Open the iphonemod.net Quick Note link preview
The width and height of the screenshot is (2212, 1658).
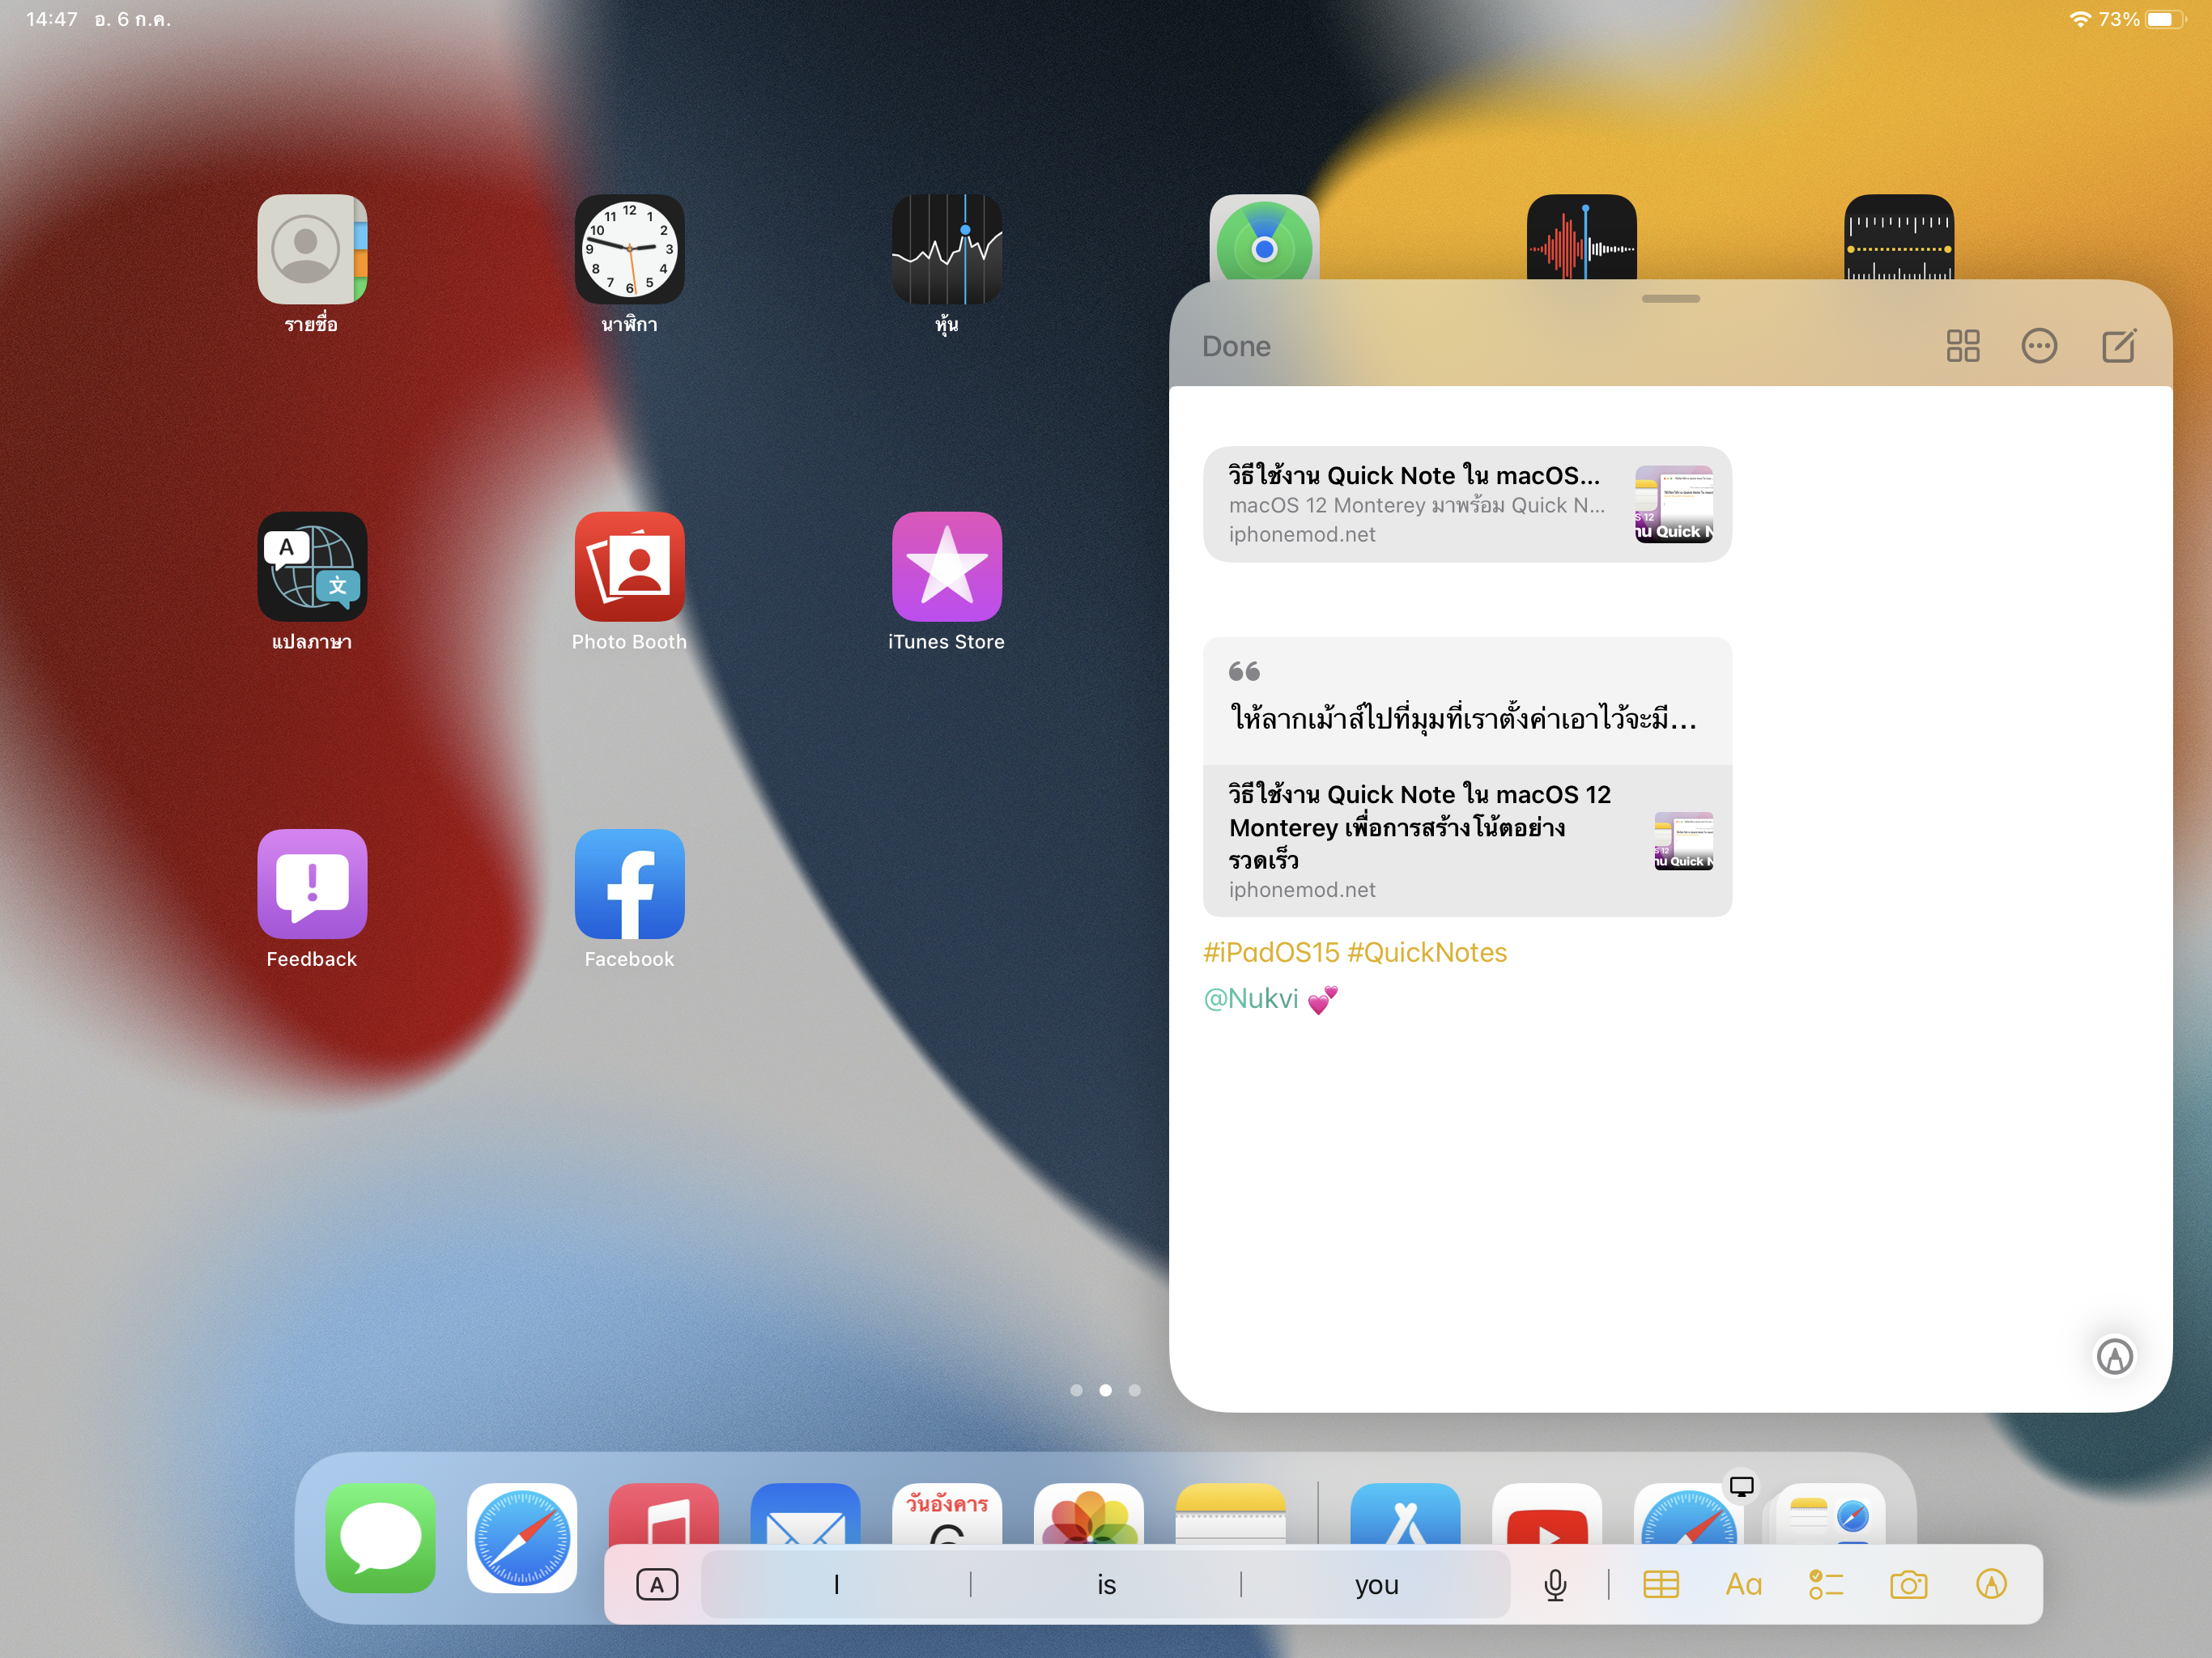click(1466, 504)
